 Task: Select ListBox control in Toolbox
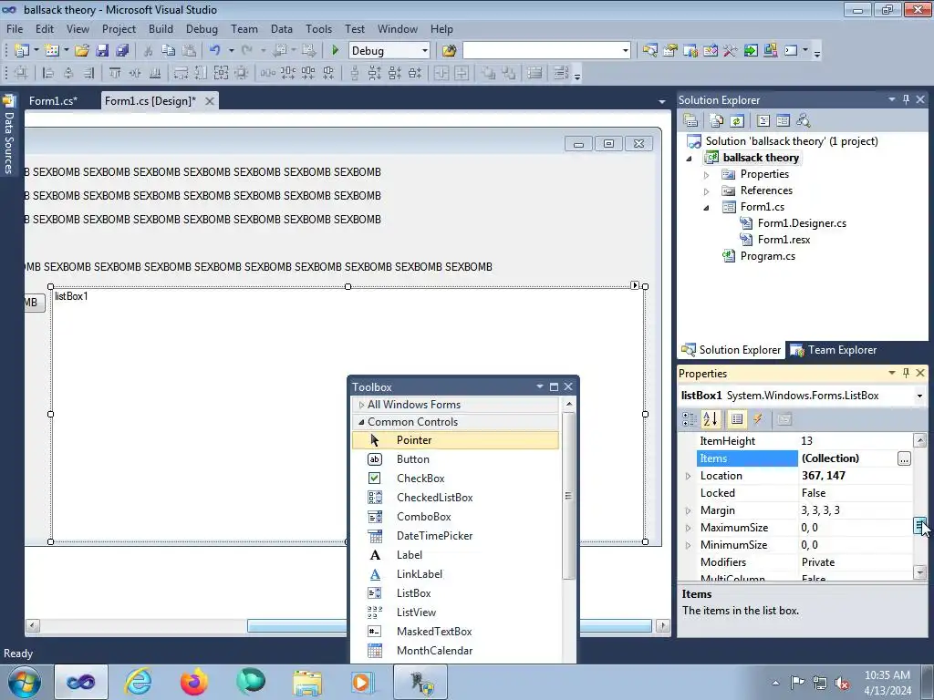coord(413,592)
